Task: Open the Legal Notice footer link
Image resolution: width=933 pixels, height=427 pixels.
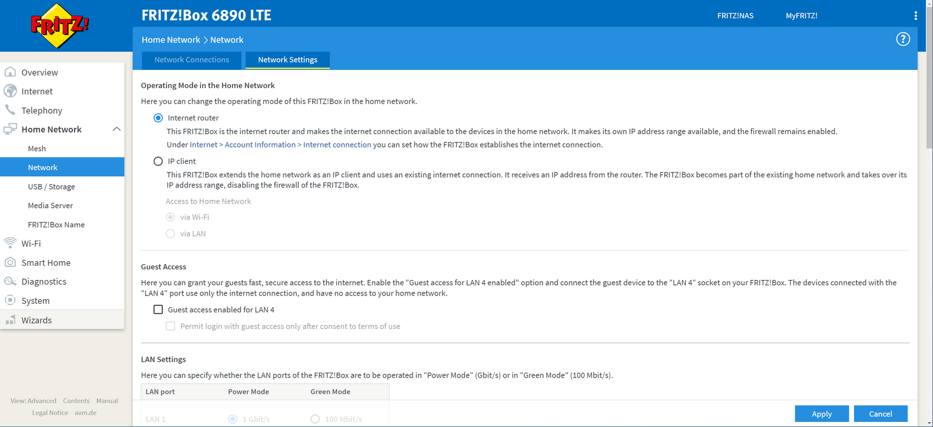Action: [50, 413]
